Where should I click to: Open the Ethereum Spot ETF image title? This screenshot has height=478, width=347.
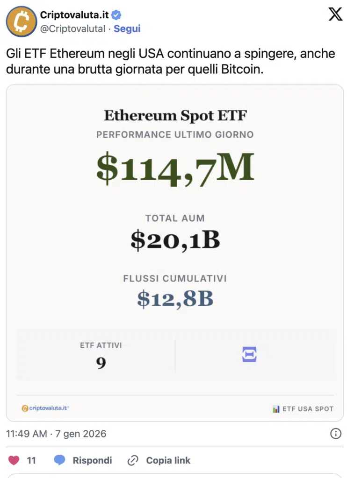tap(175, 115)
